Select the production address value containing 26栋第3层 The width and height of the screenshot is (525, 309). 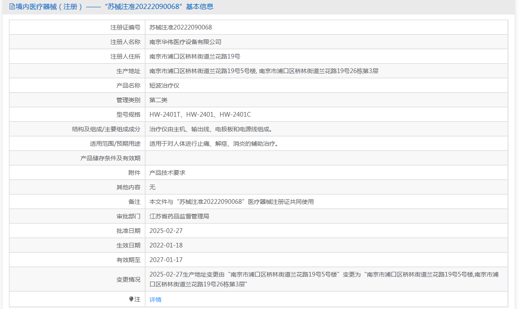[x=264, y=71]
